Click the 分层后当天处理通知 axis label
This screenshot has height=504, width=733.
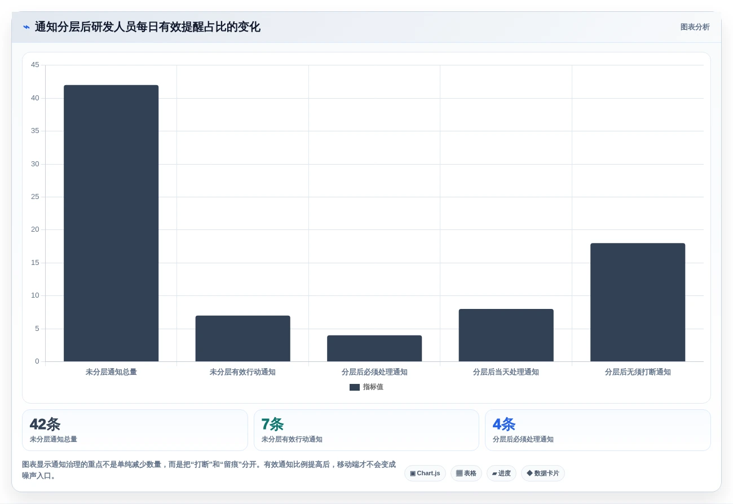coord(506,372)
